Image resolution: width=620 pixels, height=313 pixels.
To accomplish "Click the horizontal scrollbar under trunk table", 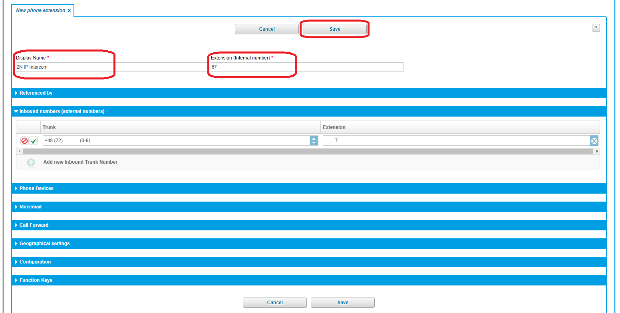I will click(x=308, y=151).
